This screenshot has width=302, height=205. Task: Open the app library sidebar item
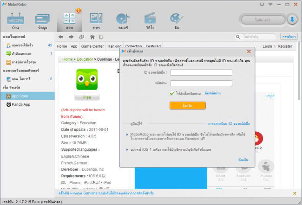27,79
